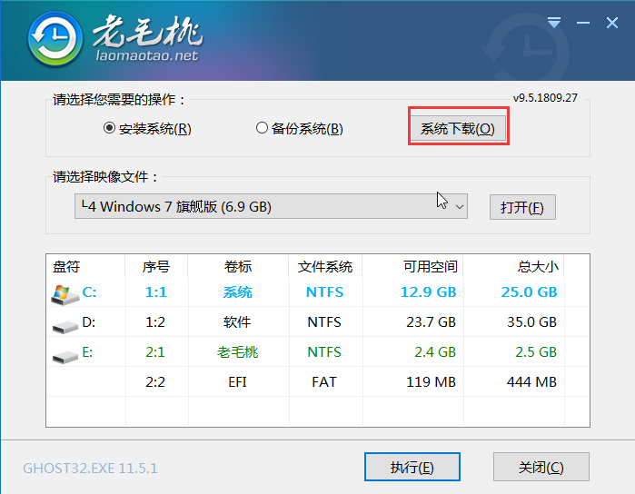Screen dimensions: 635x494
Task: Click the 文件系统 column header
Action: 324,267
